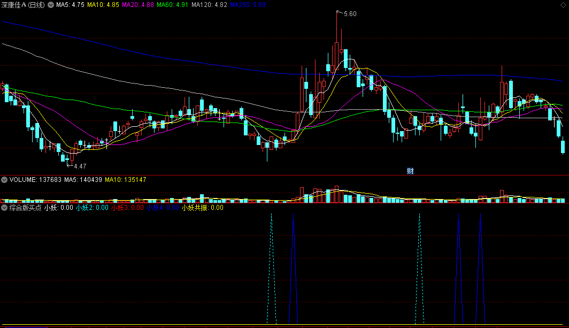Click the yellow 小妖共振: 0.00 value
Viewport: 569px width, 328px height.
(x=203, y=208)
